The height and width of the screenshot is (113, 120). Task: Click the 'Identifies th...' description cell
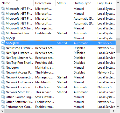pyautogui.click(x=44, y=82)
